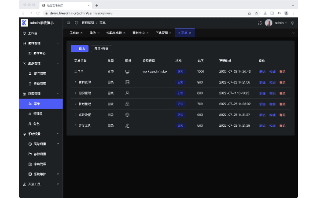Viewport: 317px width, 198px height.
Task: Expand the 系统设置 row in the table
Action: click(x=75, y=115)
